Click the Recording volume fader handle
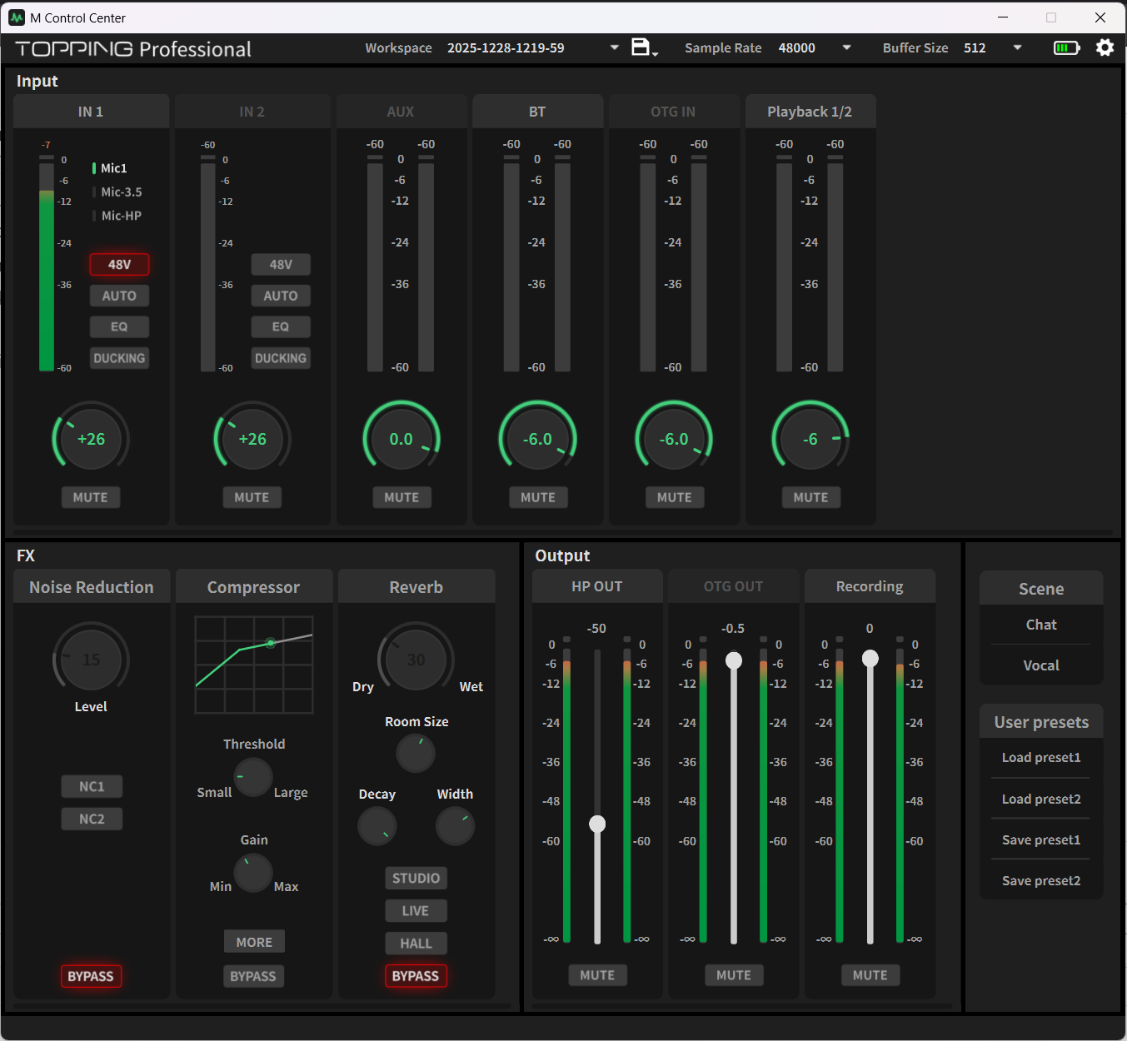The height and width of the screenshot is (1041, 1127). pyautogui.click(x=870, y=659)
